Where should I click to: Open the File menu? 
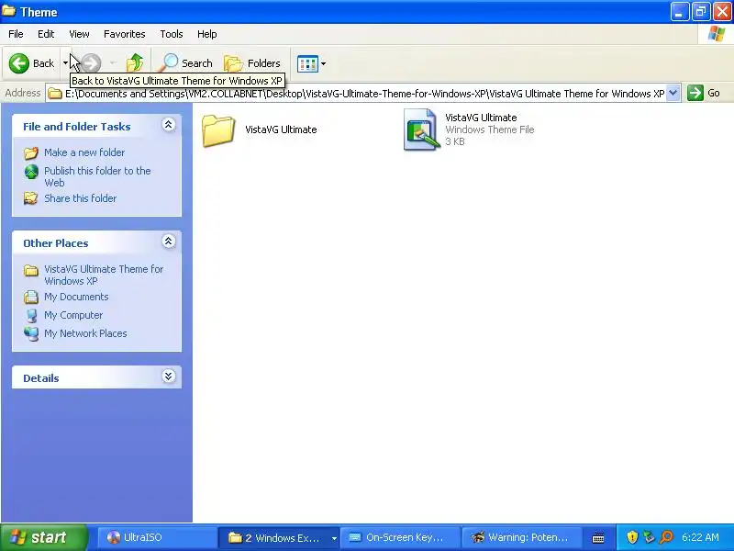coord(16,34)
